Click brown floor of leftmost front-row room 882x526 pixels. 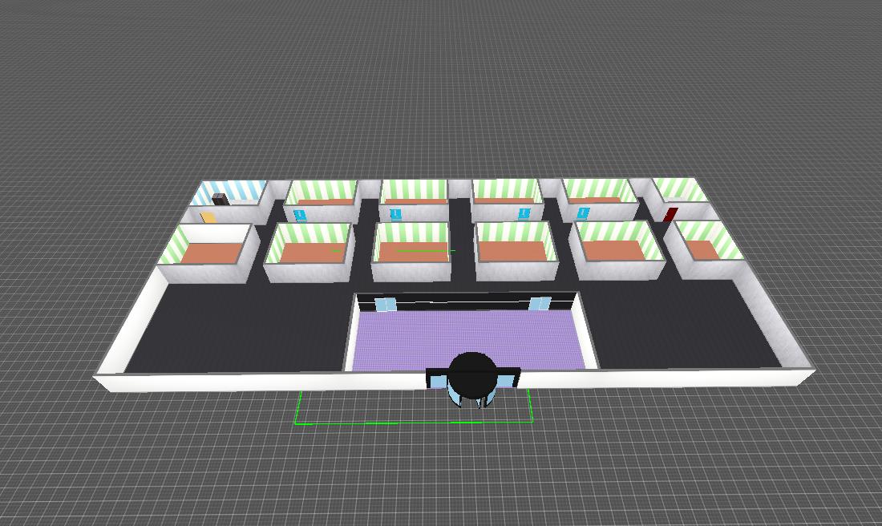(x=210, y=253)
